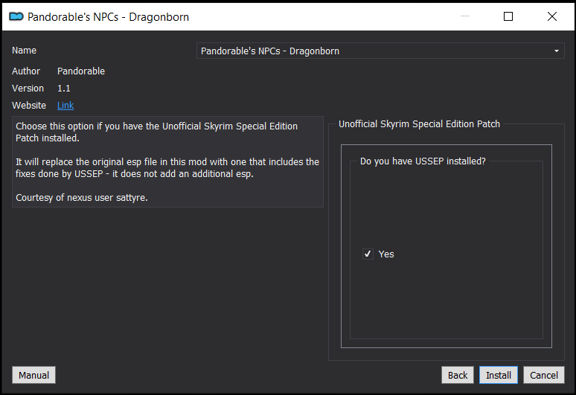Screen dimensions: 576x395
Task: Select the 'Yes' option label text
Action: click(386, 254)
